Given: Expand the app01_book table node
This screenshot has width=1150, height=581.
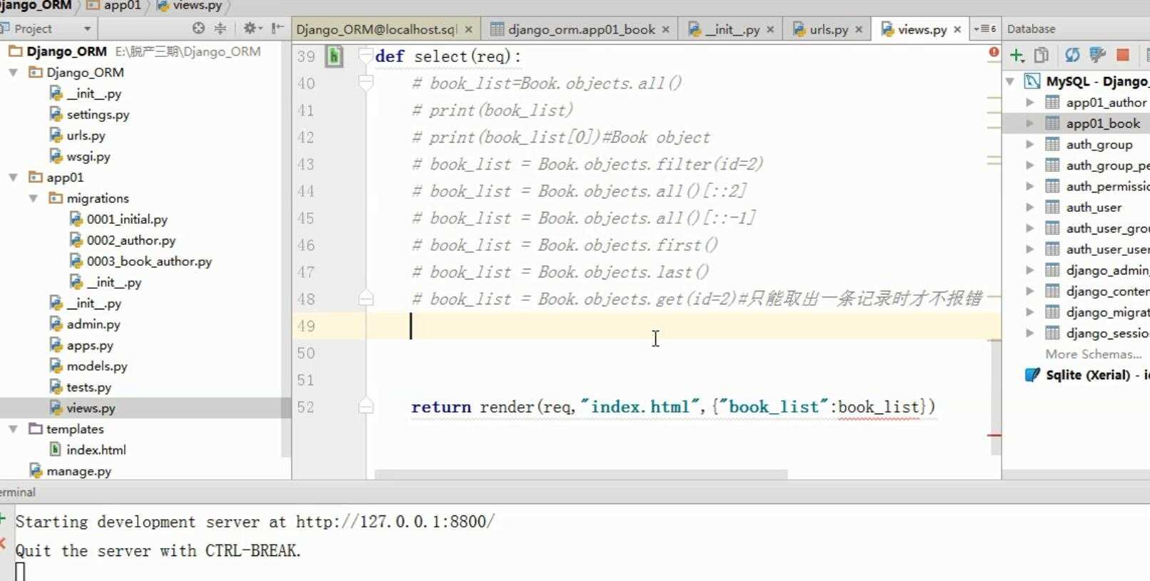Looking at the screenshot, I should tap(1029, 123).
